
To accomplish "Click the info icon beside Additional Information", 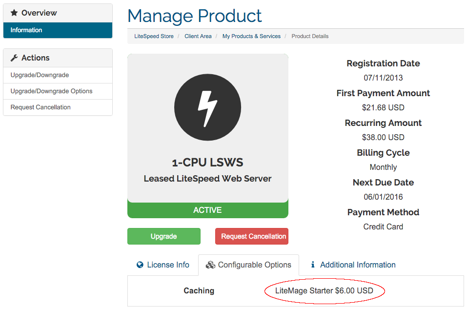I will [x=313, y=265].
